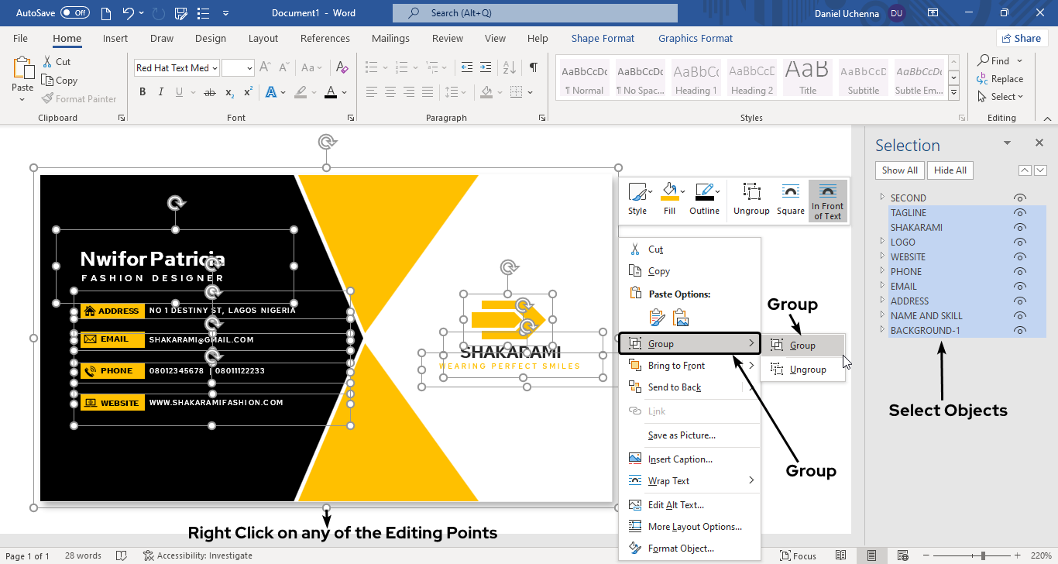
Task: Choose Bring to Front from context menu
Action: tap(676, 366)
